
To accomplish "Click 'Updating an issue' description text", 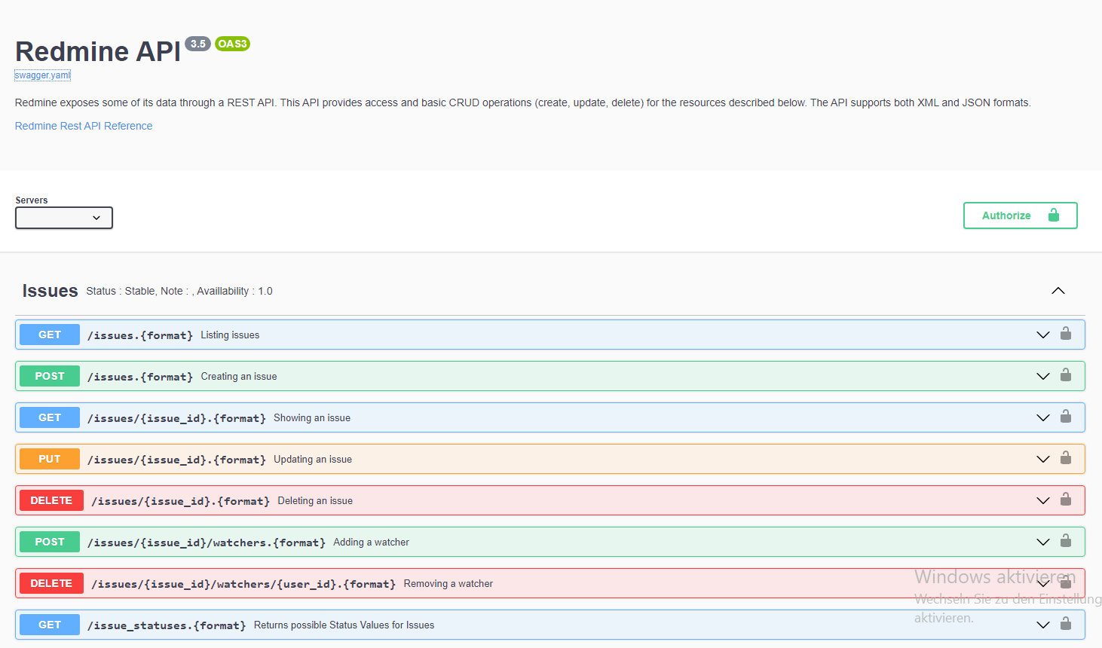I will [x=313, y=460].
